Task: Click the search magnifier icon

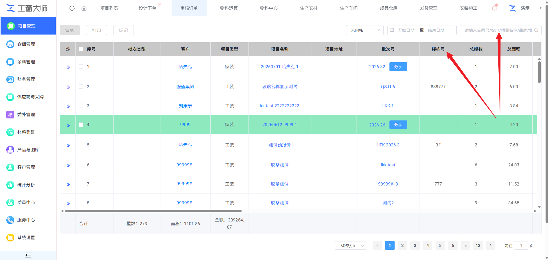Action: pos(536,30)
